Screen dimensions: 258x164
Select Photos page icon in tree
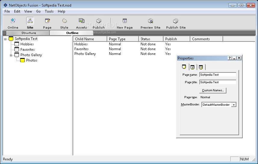[x=22, y=60]
